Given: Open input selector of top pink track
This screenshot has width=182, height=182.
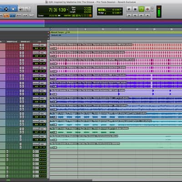Looking at the screenshot, I should pos(36,45).
